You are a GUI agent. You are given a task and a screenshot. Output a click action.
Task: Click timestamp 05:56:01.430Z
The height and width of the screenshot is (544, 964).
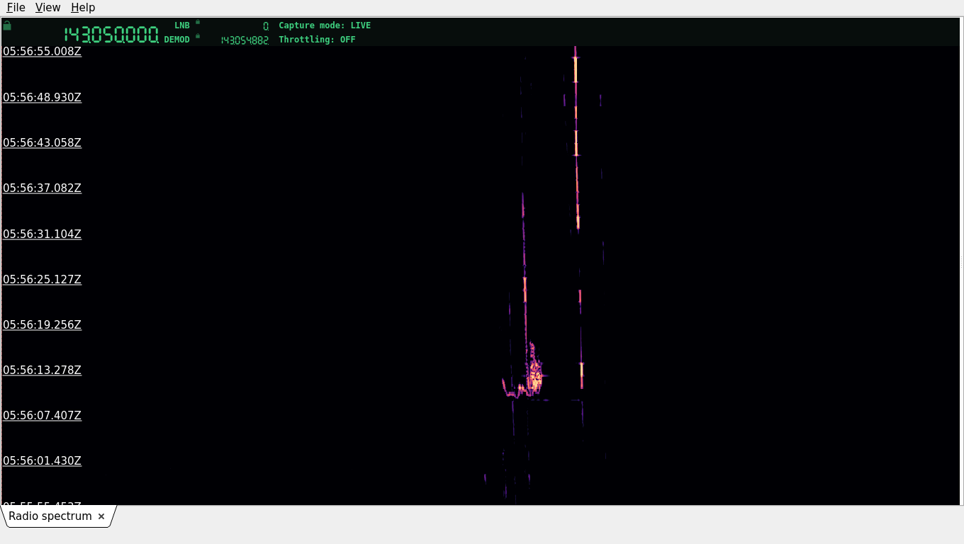43,460
